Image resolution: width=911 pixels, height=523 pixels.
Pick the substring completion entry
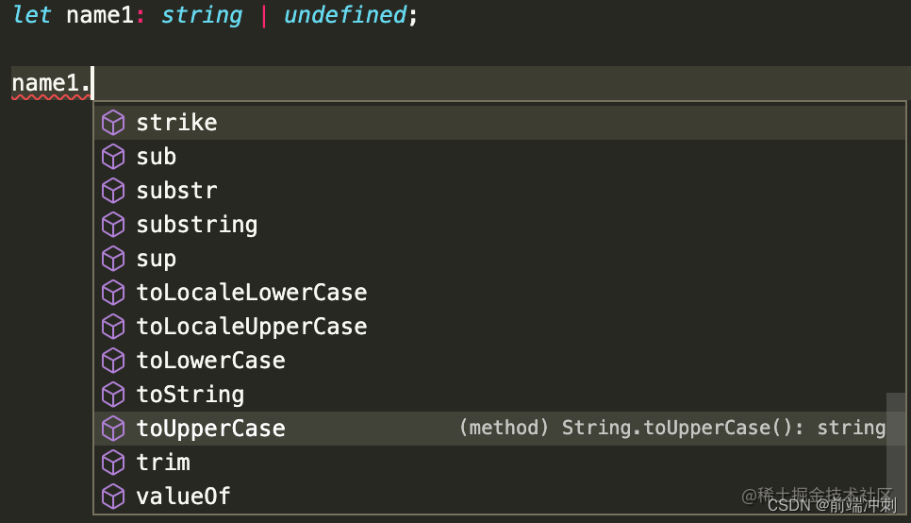click(x=500, y=225)
